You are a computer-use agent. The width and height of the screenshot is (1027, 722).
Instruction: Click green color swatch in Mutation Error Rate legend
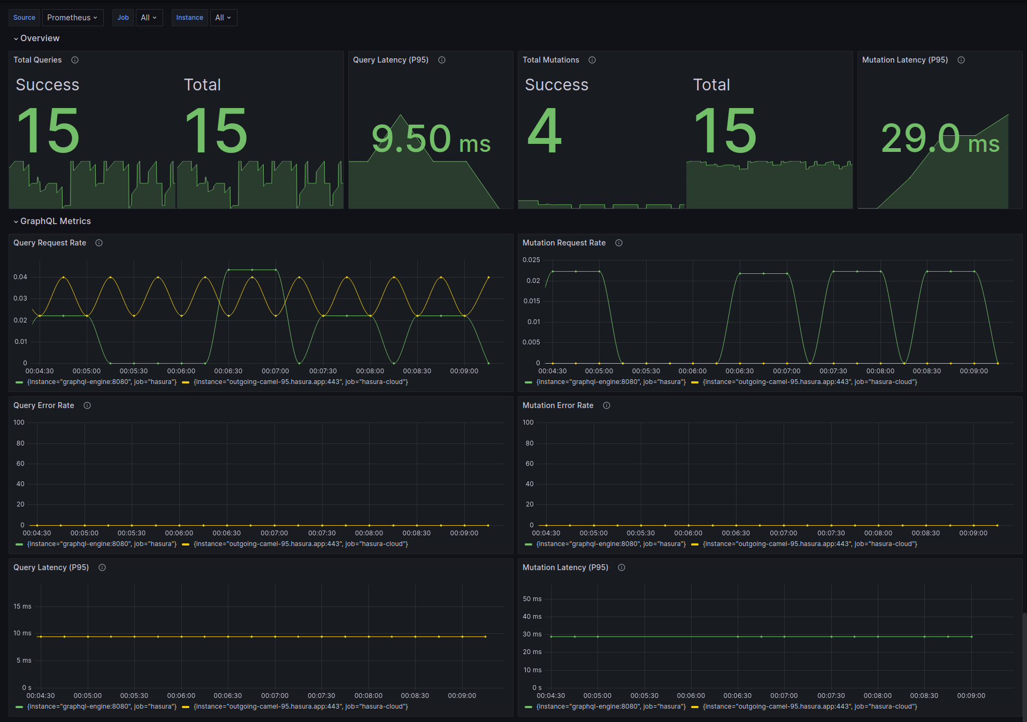click(528, 544)
